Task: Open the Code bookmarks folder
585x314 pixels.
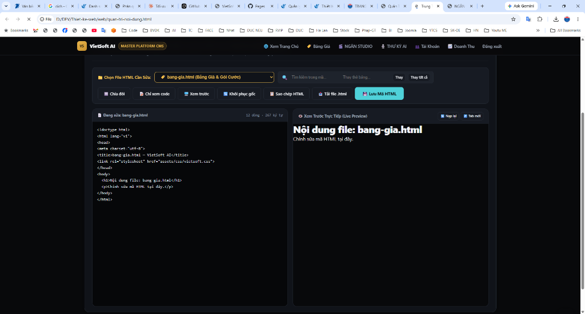Action: point(130,30)
